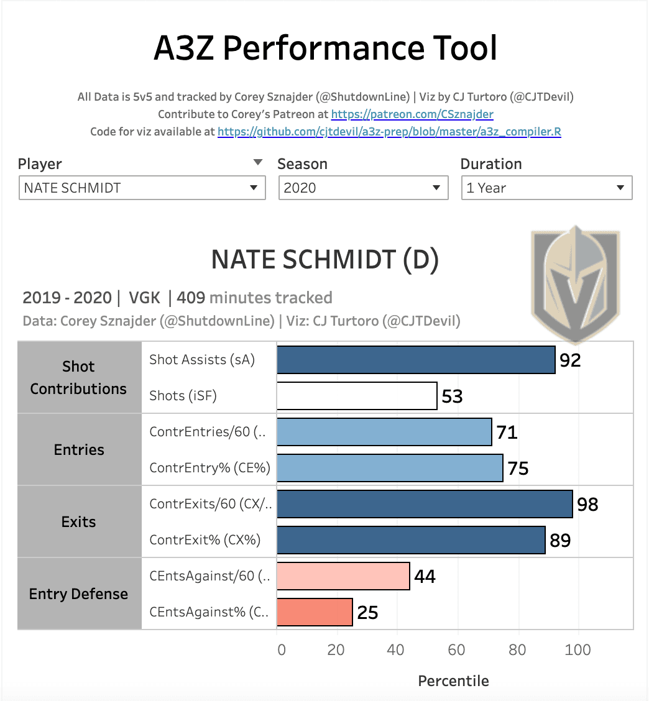
Task: Open the NATE SCHMIDT player dropdown
Action: pos(142,188)
